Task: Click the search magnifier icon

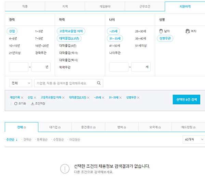Action: click(99, 83)
